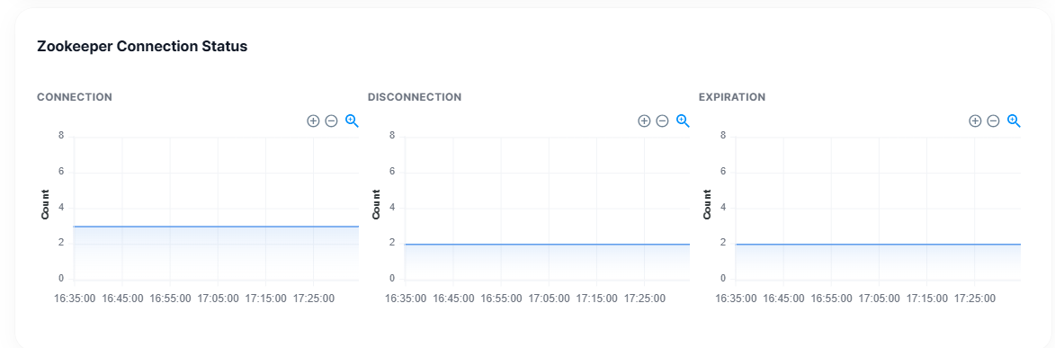Click the Connection chart's blue data line
The image size is (1055, 348).
216,227
